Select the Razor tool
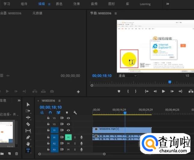 (x=28, y=124)
